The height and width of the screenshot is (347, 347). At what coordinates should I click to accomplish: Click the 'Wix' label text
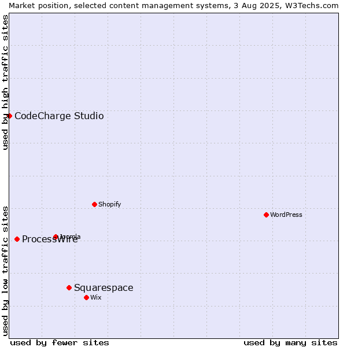click(96, 297)
